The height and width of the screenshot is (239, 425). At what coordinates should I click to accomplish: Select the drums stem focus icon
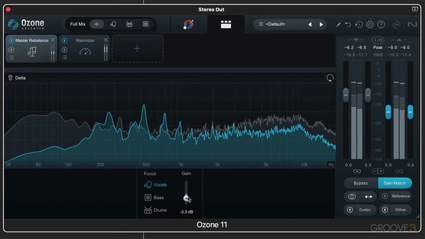[x=129, y=24]
